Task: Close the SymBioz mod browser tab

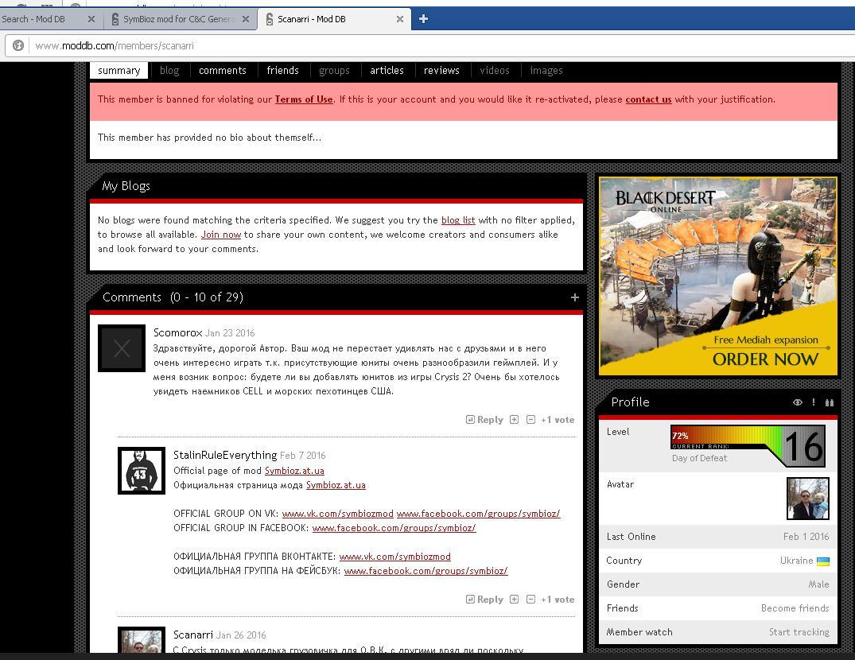Action: 245,19
